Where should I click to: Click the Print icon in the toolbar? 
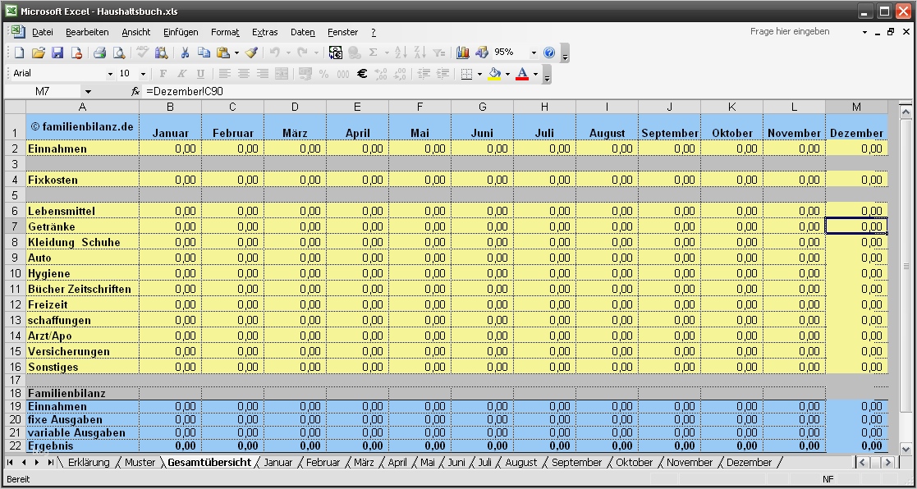pos(99,53)
